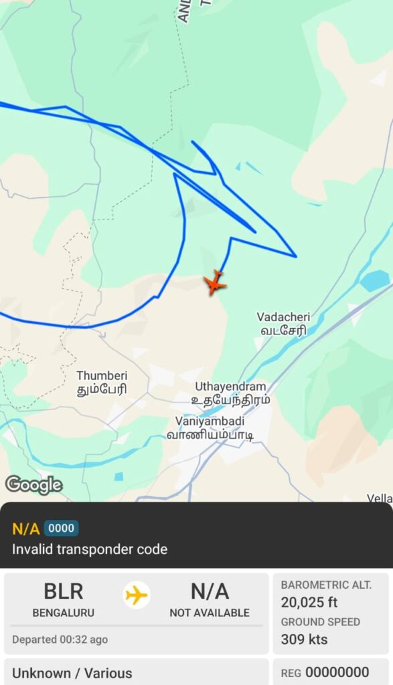393x685 pixels.
Task: Select the Uthayendram place label
Action: (x=231, y=393)
